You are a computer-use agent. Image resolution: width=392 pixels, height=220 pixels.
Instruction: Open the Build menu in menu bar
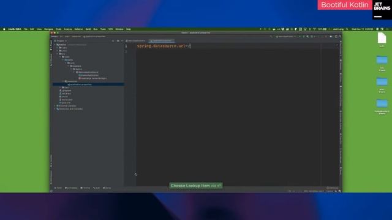point(88,29)
